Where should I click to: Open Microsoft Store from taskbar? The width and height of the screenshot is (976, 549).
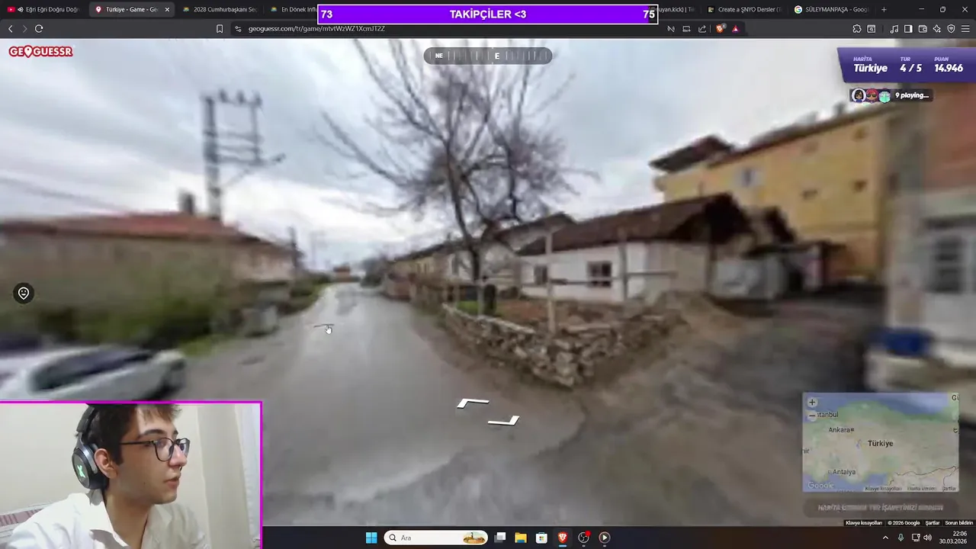coord(541,538)
